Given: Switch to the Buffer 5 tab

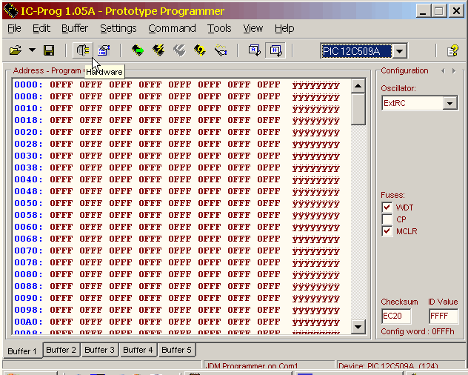Looking at the screenshot, I should click(x=176, y=350).
